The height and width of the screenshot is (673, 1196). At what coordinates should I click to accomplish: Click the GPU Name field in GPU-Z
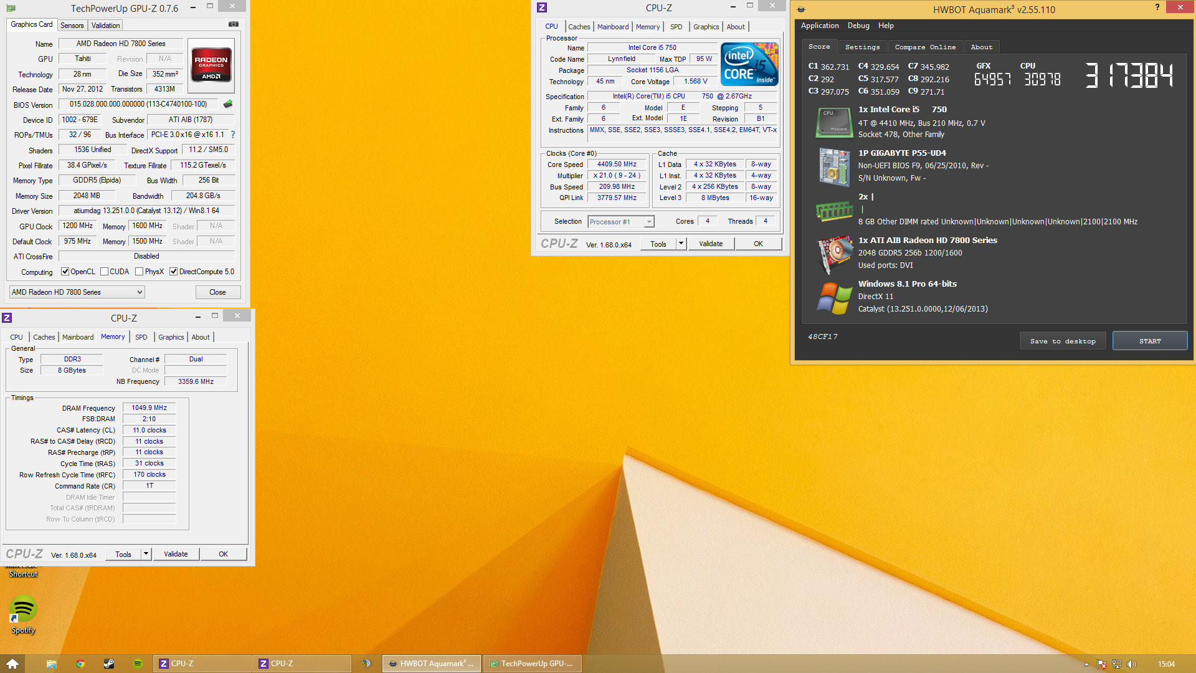(x=121, y=44)
